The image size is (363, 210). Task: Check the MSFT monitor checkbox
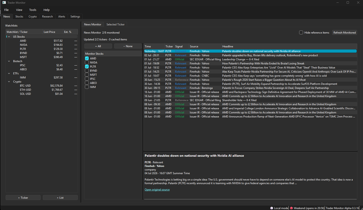[87, 75]
